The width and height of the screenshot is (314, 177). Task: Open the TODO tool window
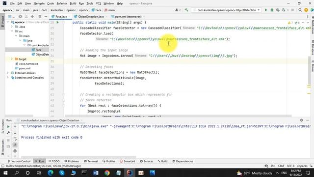[x=54, y=161]
